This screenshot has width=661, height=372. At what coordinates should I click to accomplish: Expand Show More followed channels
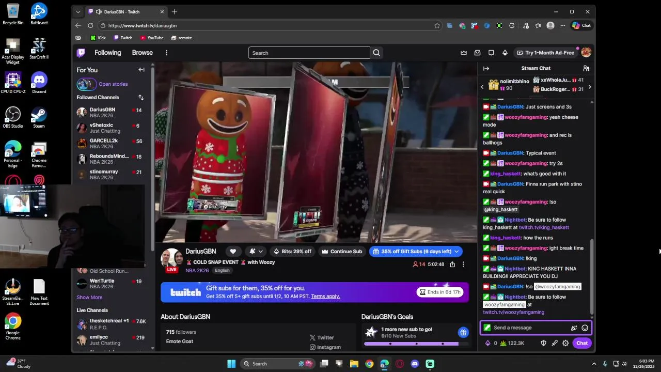pos(89,297)
